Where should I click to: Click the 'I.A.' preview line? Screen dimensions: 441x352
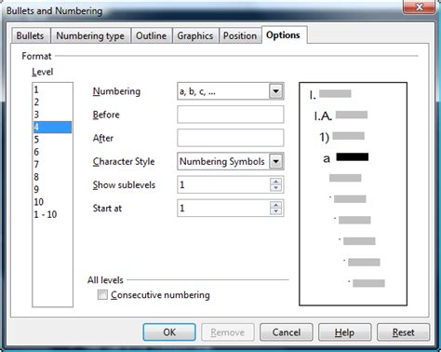point(341,115)
